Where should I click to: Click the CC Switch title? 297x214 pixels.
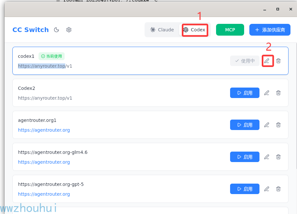(30, 30)
